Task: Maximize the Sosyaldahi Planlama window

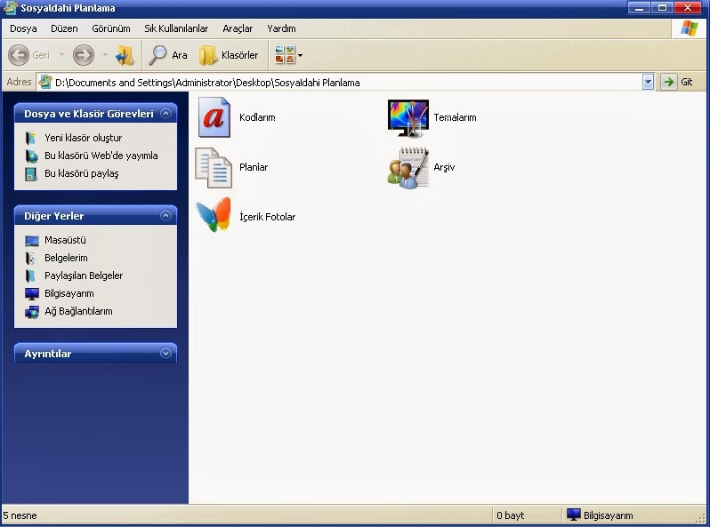Action: (x=662, y=8)
